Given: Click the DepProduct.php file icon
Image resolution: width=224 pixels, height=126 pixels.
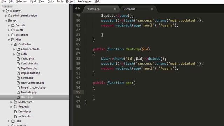Looking at the screenshot, I should pyautogui.click(x=18, y=73).
